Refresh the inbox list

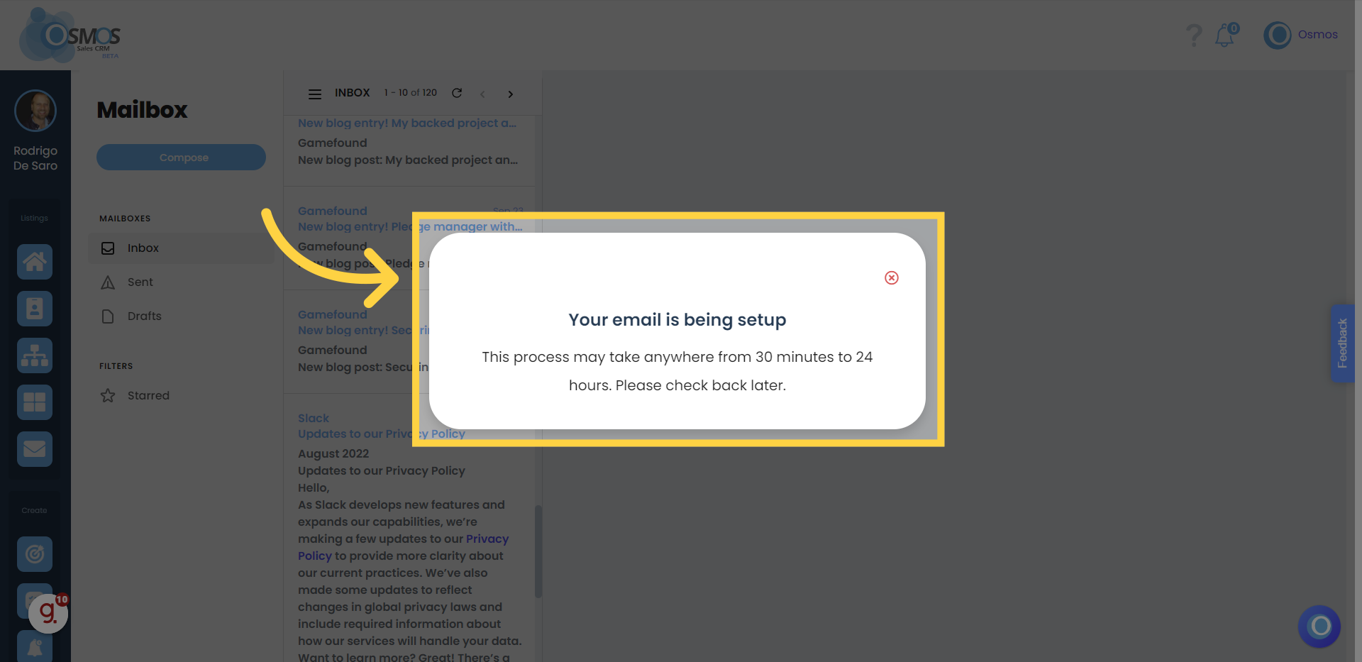pos(457,93)
